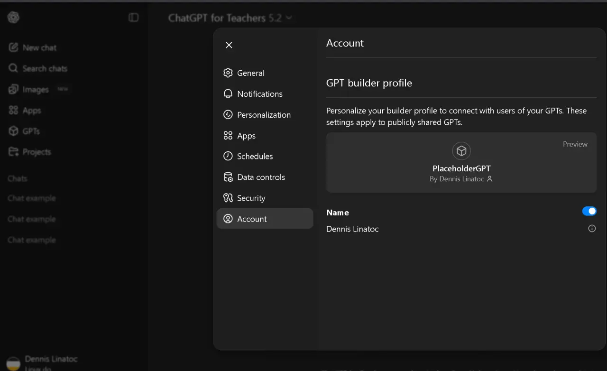Click the Projects folder icon in the sidebar
This screenshot has width=607, height=371.
point(13,152)
